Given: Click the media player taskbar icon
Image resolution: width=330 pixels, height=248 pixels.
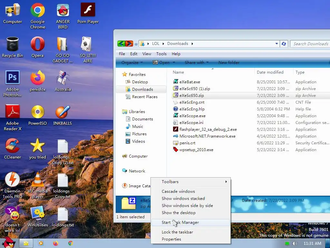Looking at the screenshot, I should pos(41,243).
